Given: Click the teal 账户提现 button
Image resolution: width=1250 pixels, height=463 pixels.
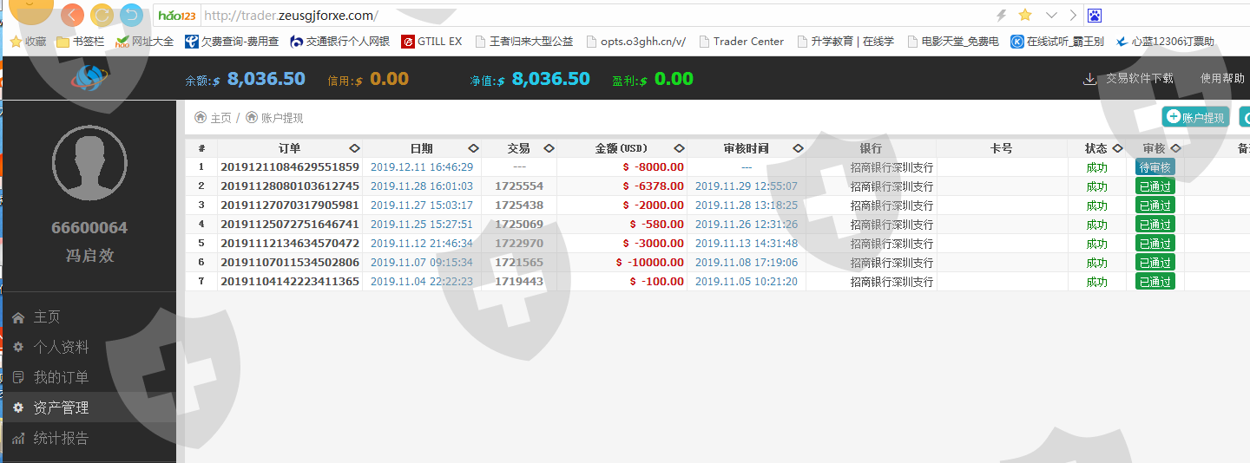Looking at the screenshot, I should [x=1195, y=117].
